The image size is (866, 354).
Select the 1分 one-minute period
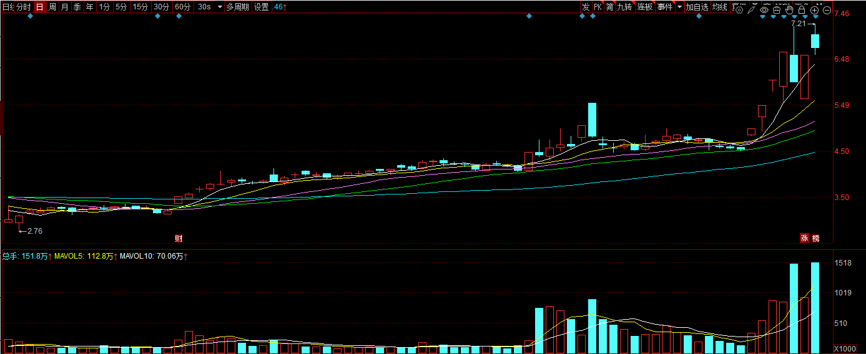tap(104, 7)
